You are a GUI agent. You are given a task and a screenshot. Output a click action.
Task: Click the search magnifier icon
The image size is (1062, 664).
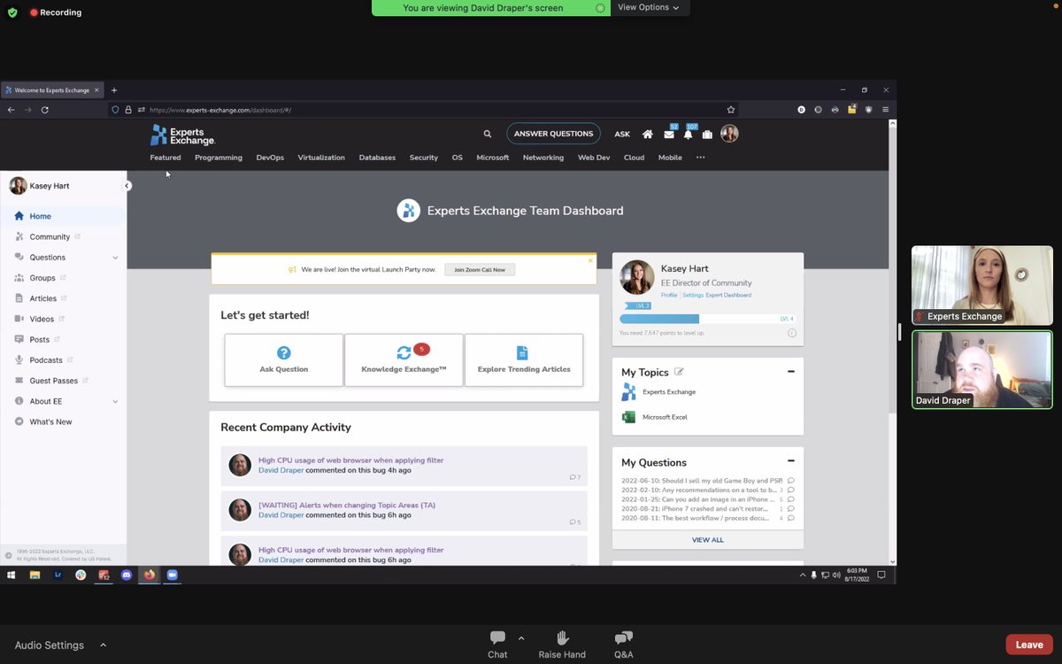click(487, 135)
